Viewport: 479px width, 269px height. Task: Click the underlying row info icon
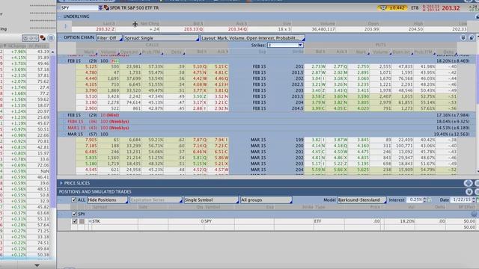click(65, 27)
